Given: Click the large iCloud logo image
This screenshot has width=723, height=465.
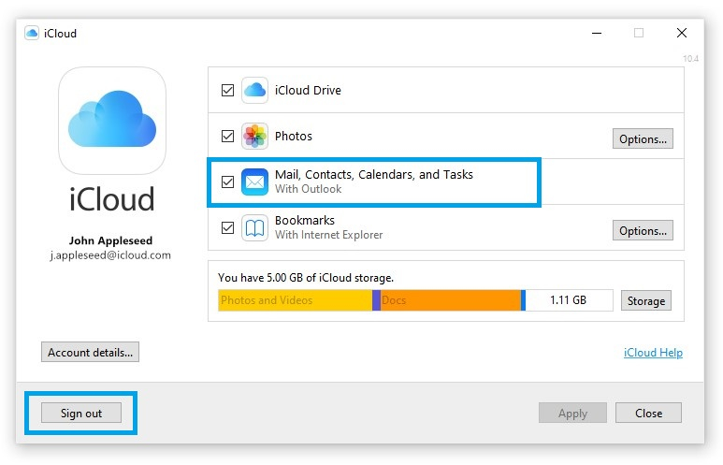Looking at the screenshot, I should [112, 121].
